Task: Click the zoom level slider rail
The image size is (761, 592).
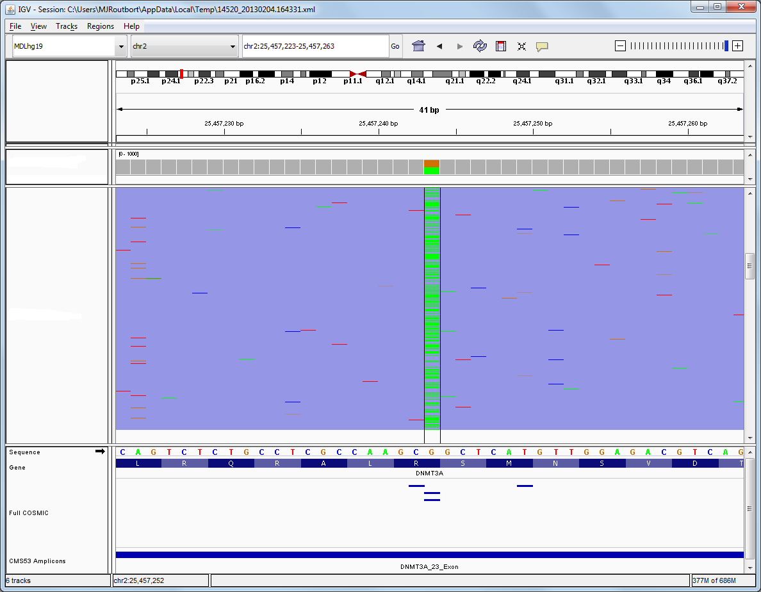Action: tap(678, 46)
